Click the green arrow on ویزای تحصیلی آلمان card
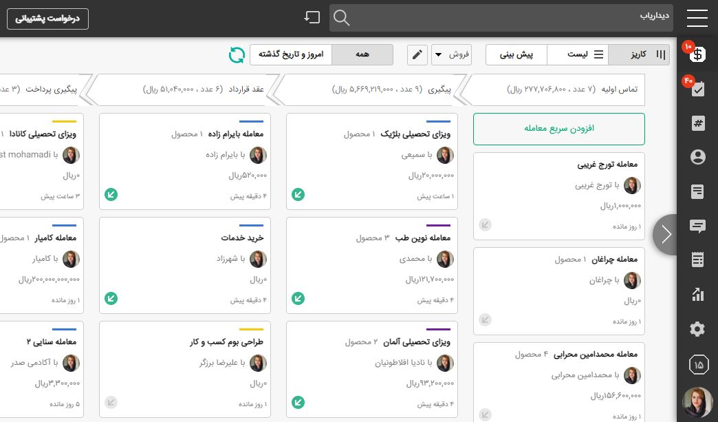 click(298, 403)
